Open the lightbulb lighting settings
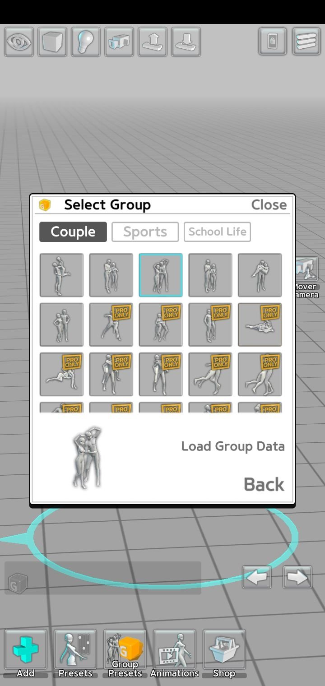325x686 pixels. click(86, 42)
